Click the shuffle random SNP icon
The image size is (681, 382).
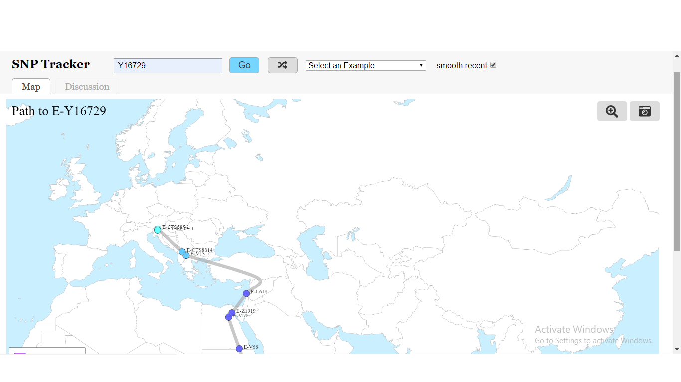pyautogui.click(x=283, y=65)
